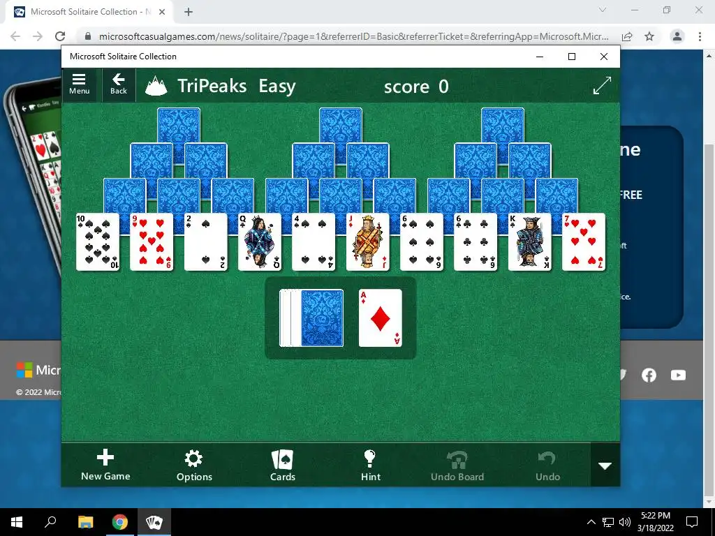Select the Queen of spades card

coord(260,242)
